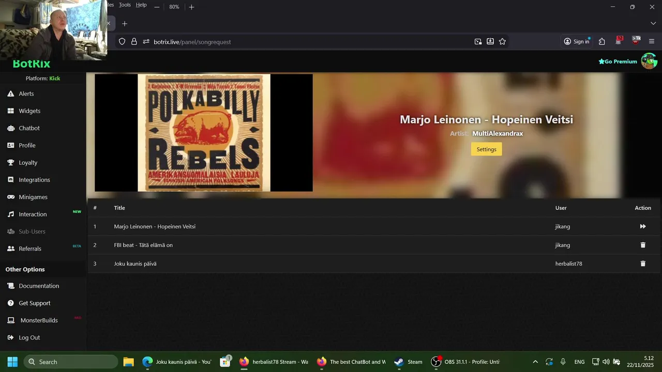Open a new browser tab
662x372 pixels.
124,23
